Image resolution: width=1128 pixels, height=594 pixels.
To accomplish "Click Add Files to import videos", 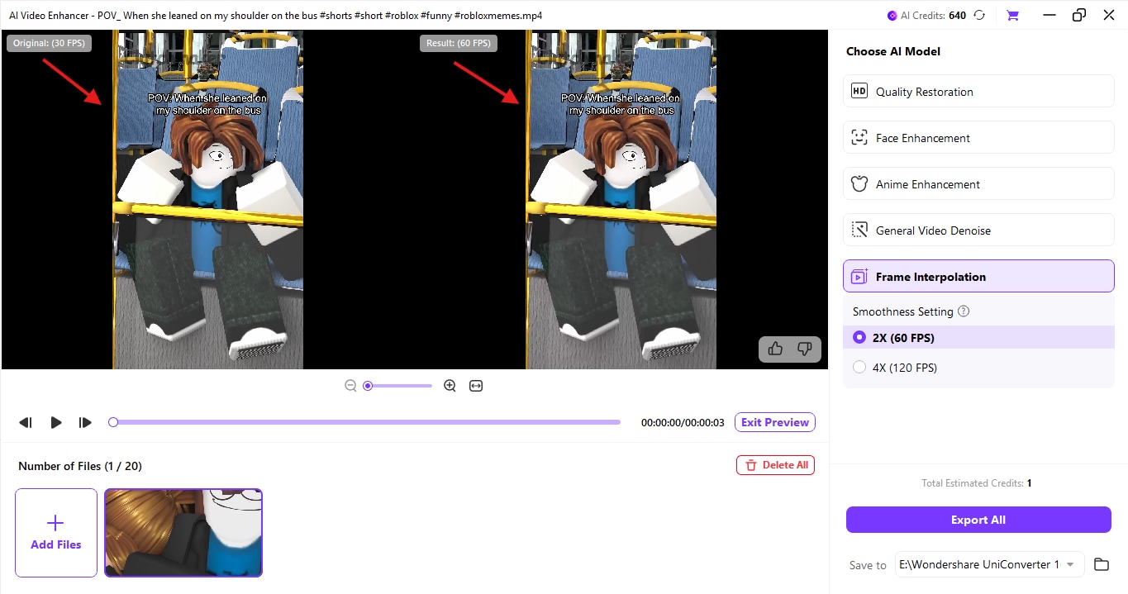I will (x=56, y=533).
